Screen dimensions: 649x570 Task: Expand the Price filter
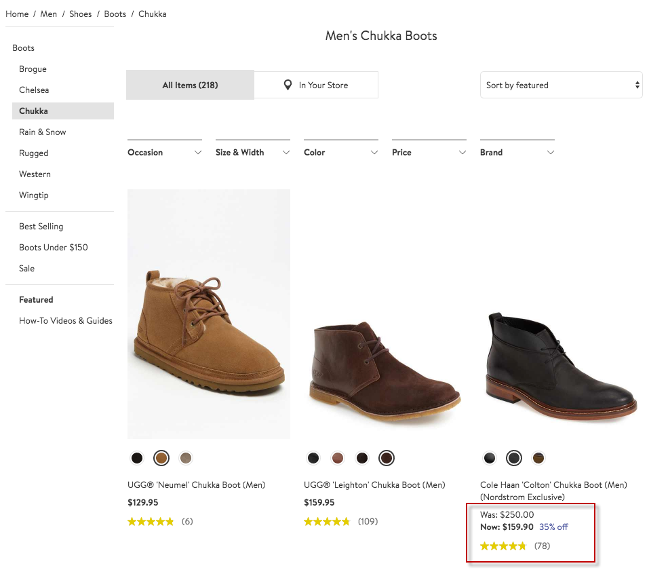(x=429, y=153)
